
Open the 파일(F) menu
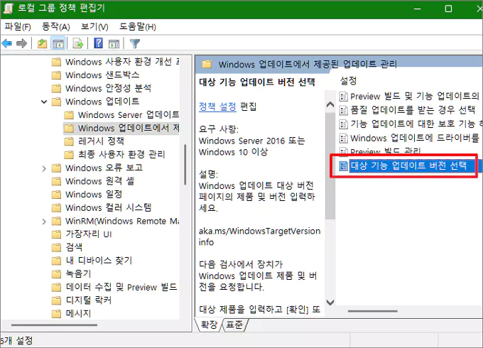(x=18, y=27)
